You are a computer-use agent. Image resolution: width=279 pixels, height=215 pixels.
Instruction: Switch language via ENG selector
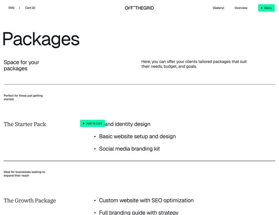12,8
